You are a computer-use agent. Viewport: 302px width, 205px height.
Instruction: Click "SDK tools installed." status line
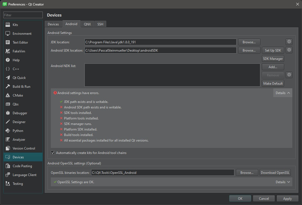click(78, 113)
